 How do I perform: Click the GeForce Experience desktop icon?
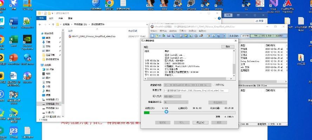pyautogui.click(x=27, y=42)
